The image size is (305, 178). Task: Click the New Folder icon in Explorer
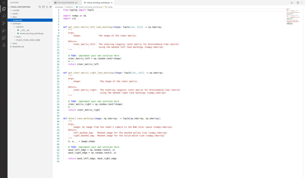(43, 7)
